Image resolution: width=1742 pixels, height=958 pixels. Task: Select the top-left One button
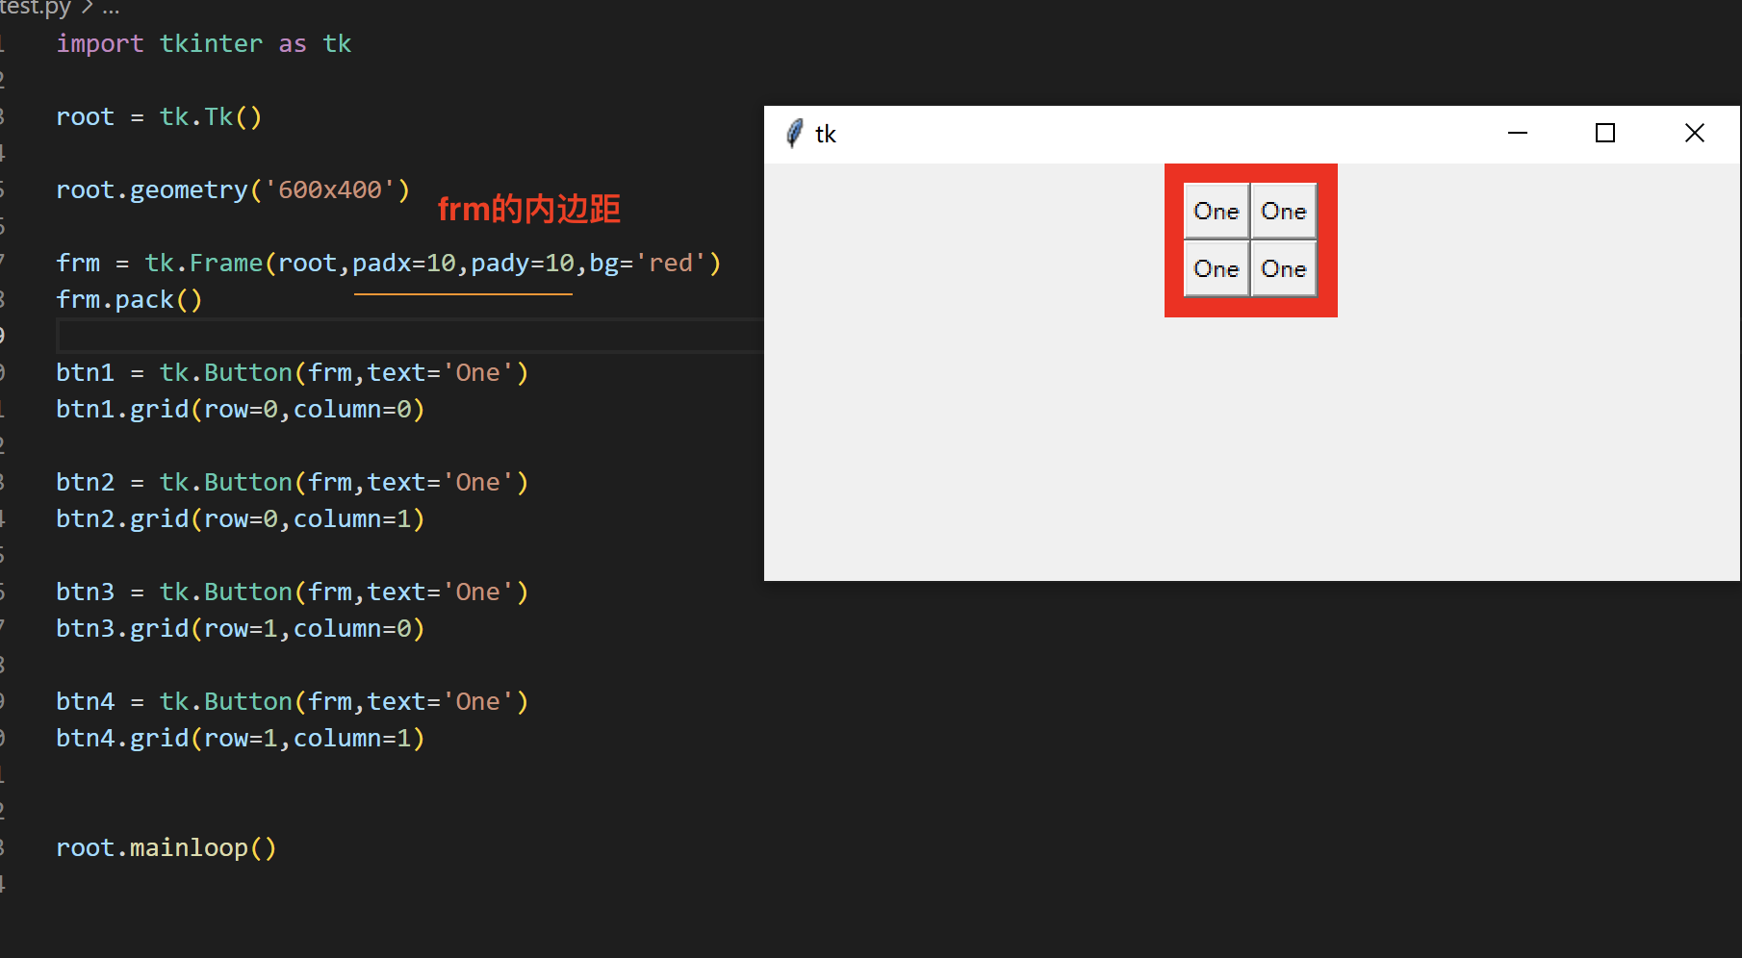click(x=1216, y=211)
